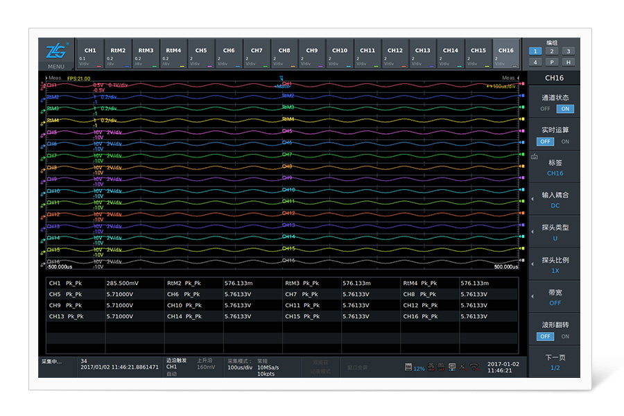
Task: Click the trigger position marker above waveforms
Action: tap(281, 78)
